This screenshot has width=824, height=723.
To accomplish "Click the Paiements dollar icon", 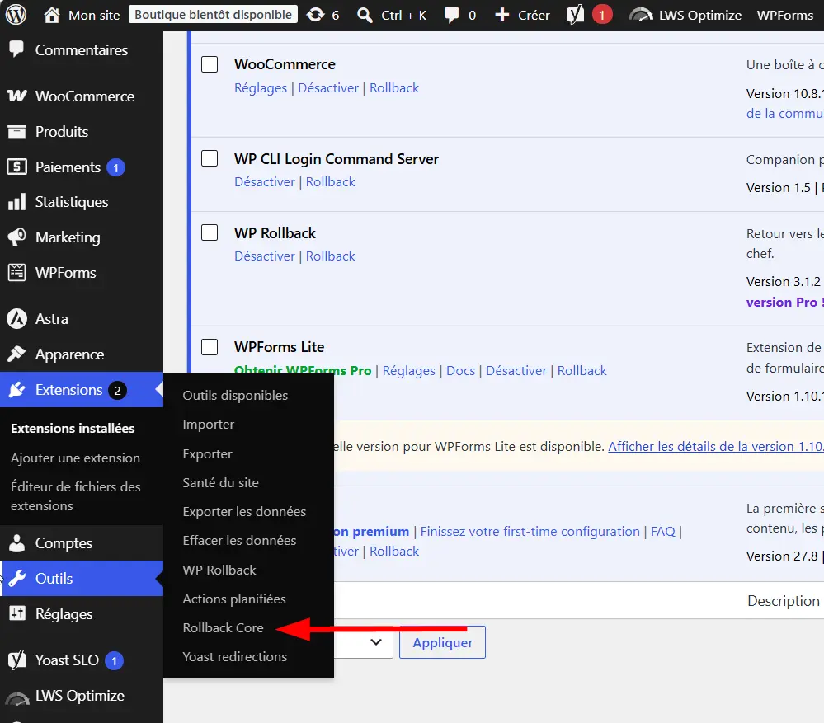I will click(x=16, y=167).
